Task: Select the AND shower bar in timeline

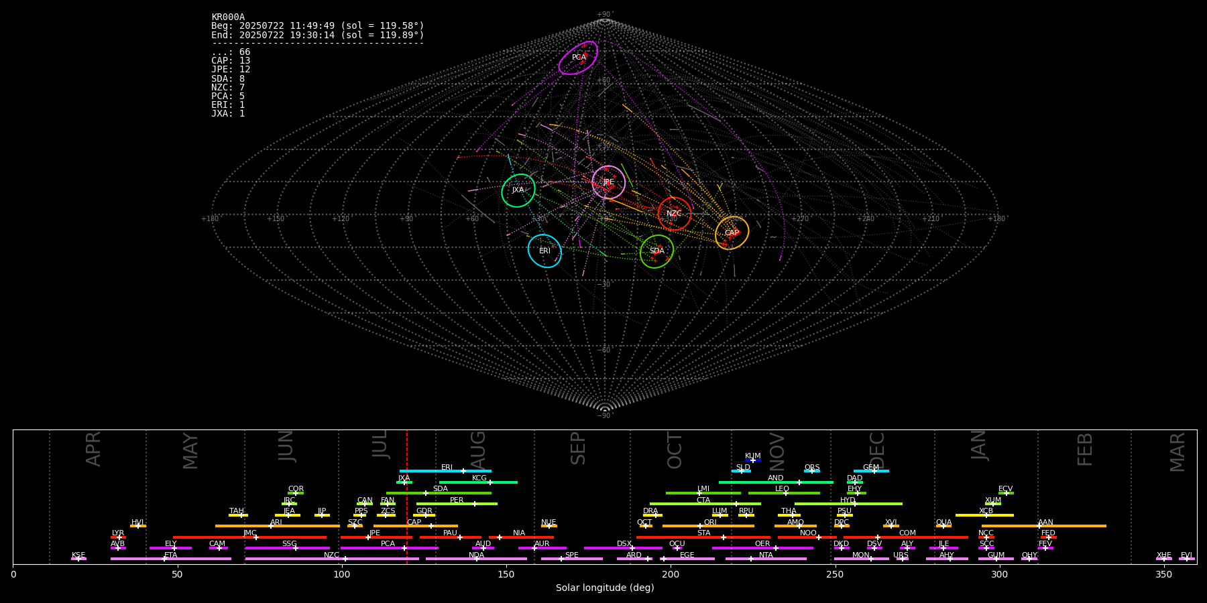Action: pyautogui.click(x=776, y=482)
